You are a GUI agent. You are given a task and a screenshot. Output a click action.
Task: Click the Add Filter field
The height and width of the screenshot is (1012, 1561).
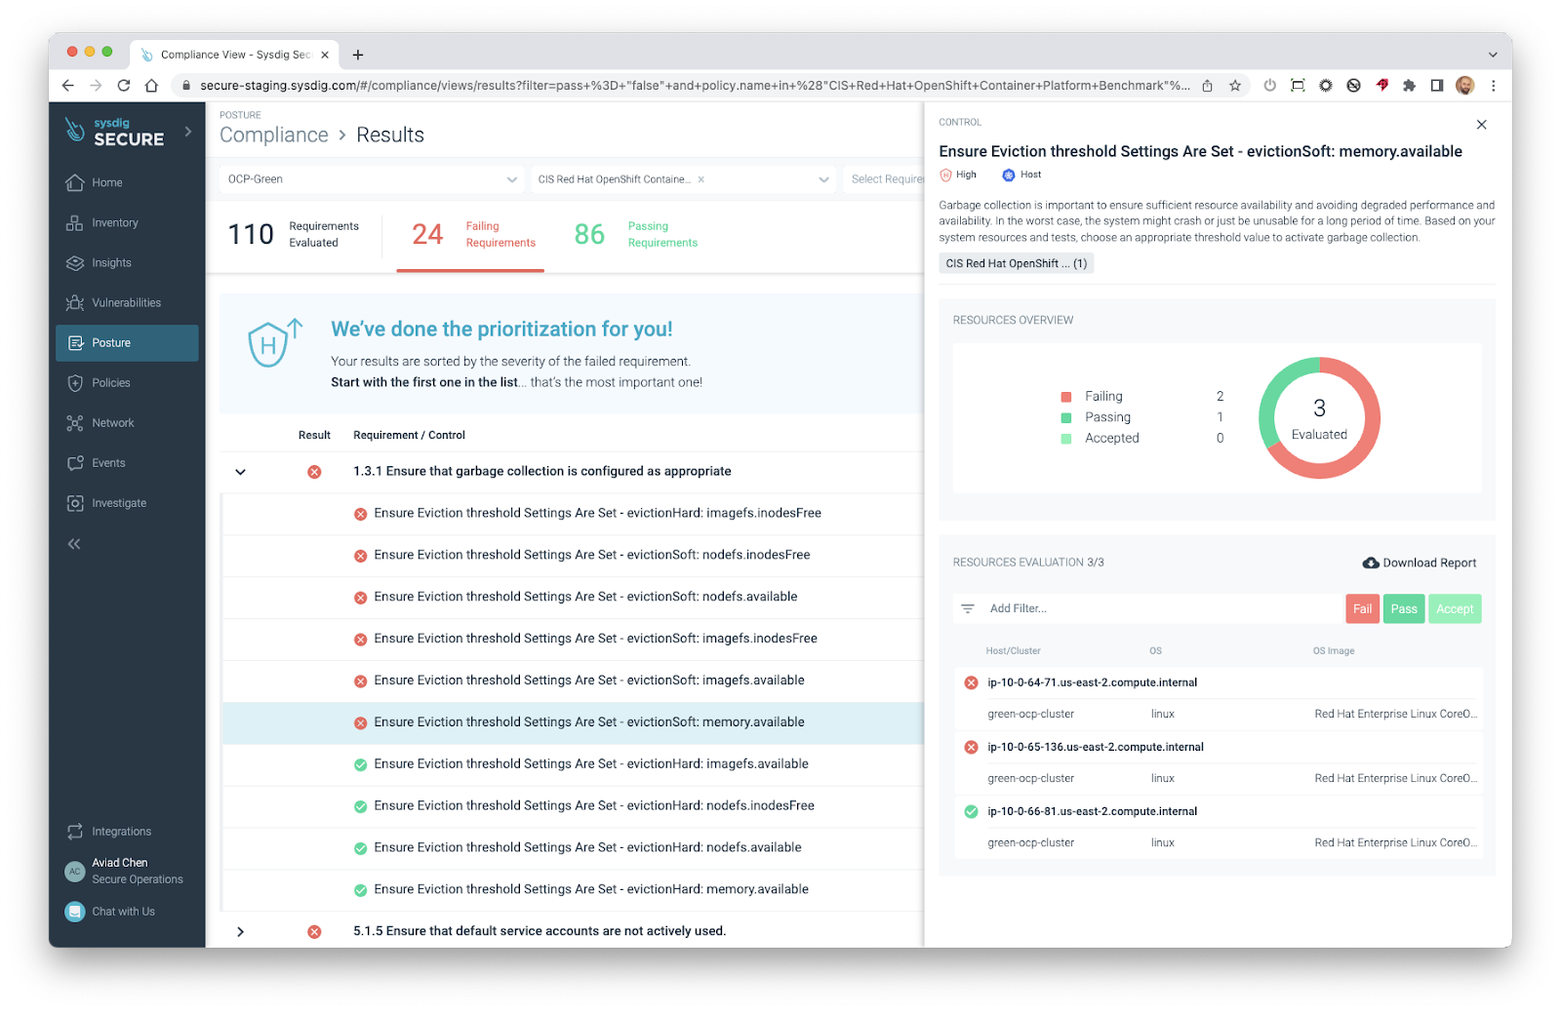point(1073,608)
